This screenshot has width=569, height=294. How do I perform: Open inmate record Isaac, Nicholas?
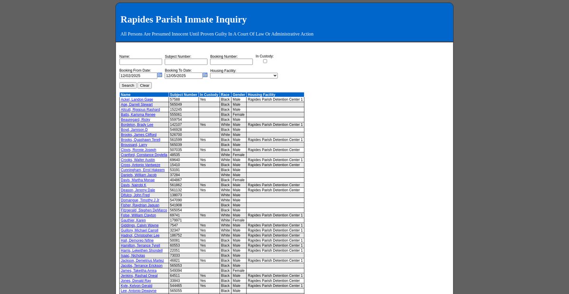pos(133,256)
